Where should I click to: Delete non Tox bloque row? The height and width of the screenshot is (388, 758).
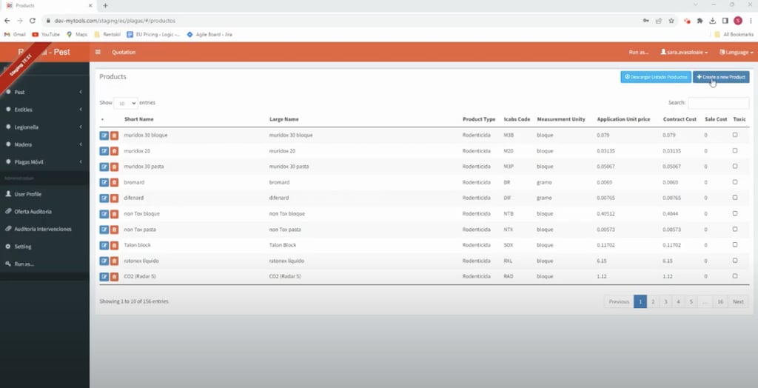tap(114, 214)
